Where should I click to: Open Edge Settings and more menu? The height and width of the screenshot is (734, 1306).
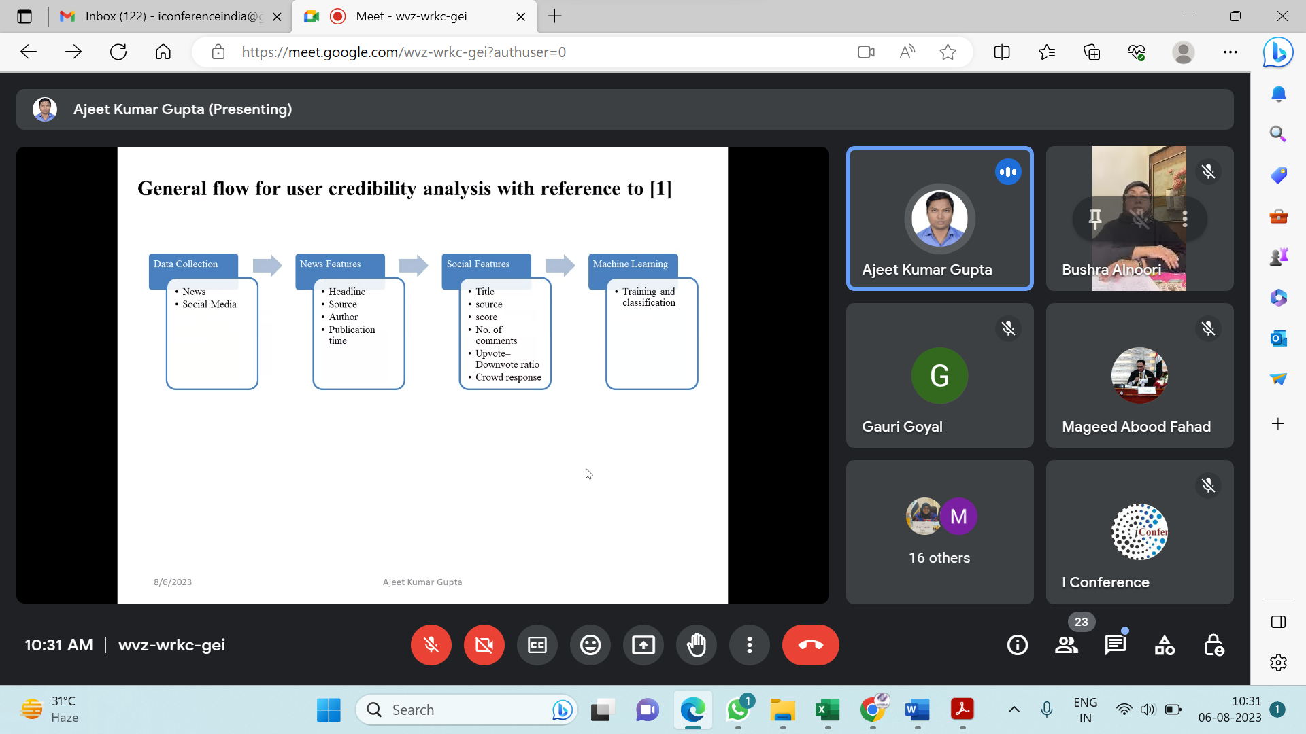[x=1230, y=52]
